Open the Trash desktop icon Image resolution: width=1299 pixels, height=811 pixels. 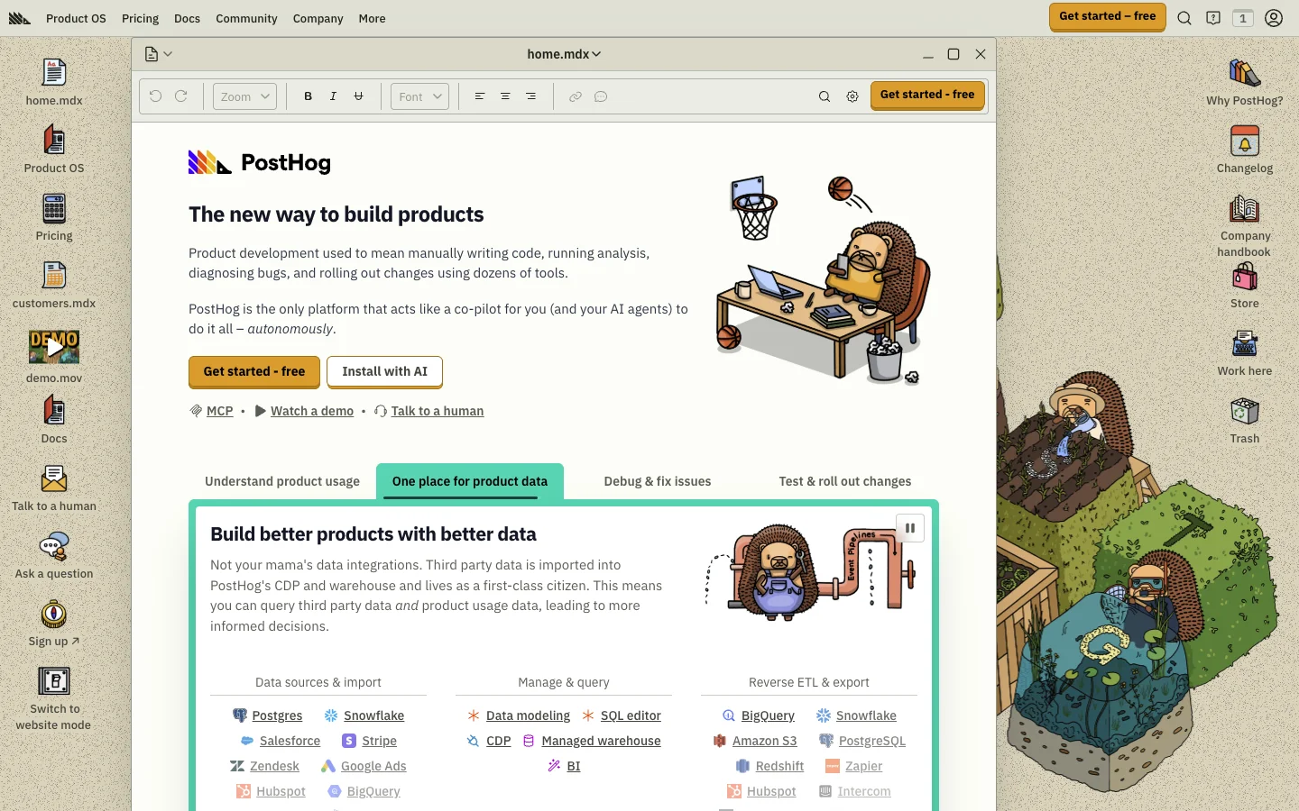click(x=1245, y=412)
